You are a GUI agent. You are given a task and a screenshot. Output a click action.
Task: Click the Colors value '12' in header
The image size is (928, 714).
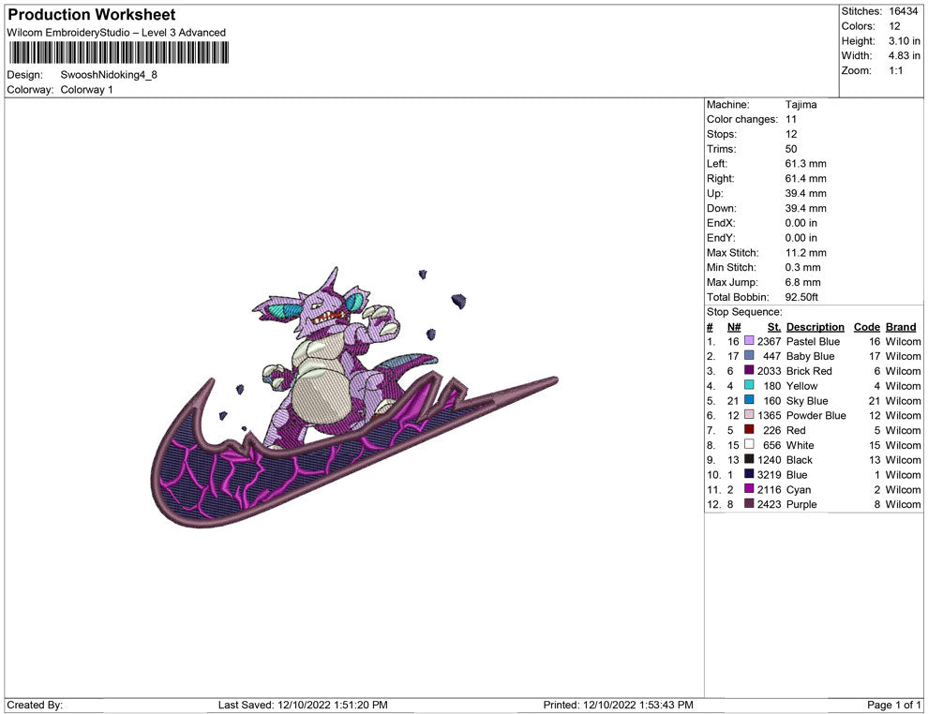pos(894,26)
